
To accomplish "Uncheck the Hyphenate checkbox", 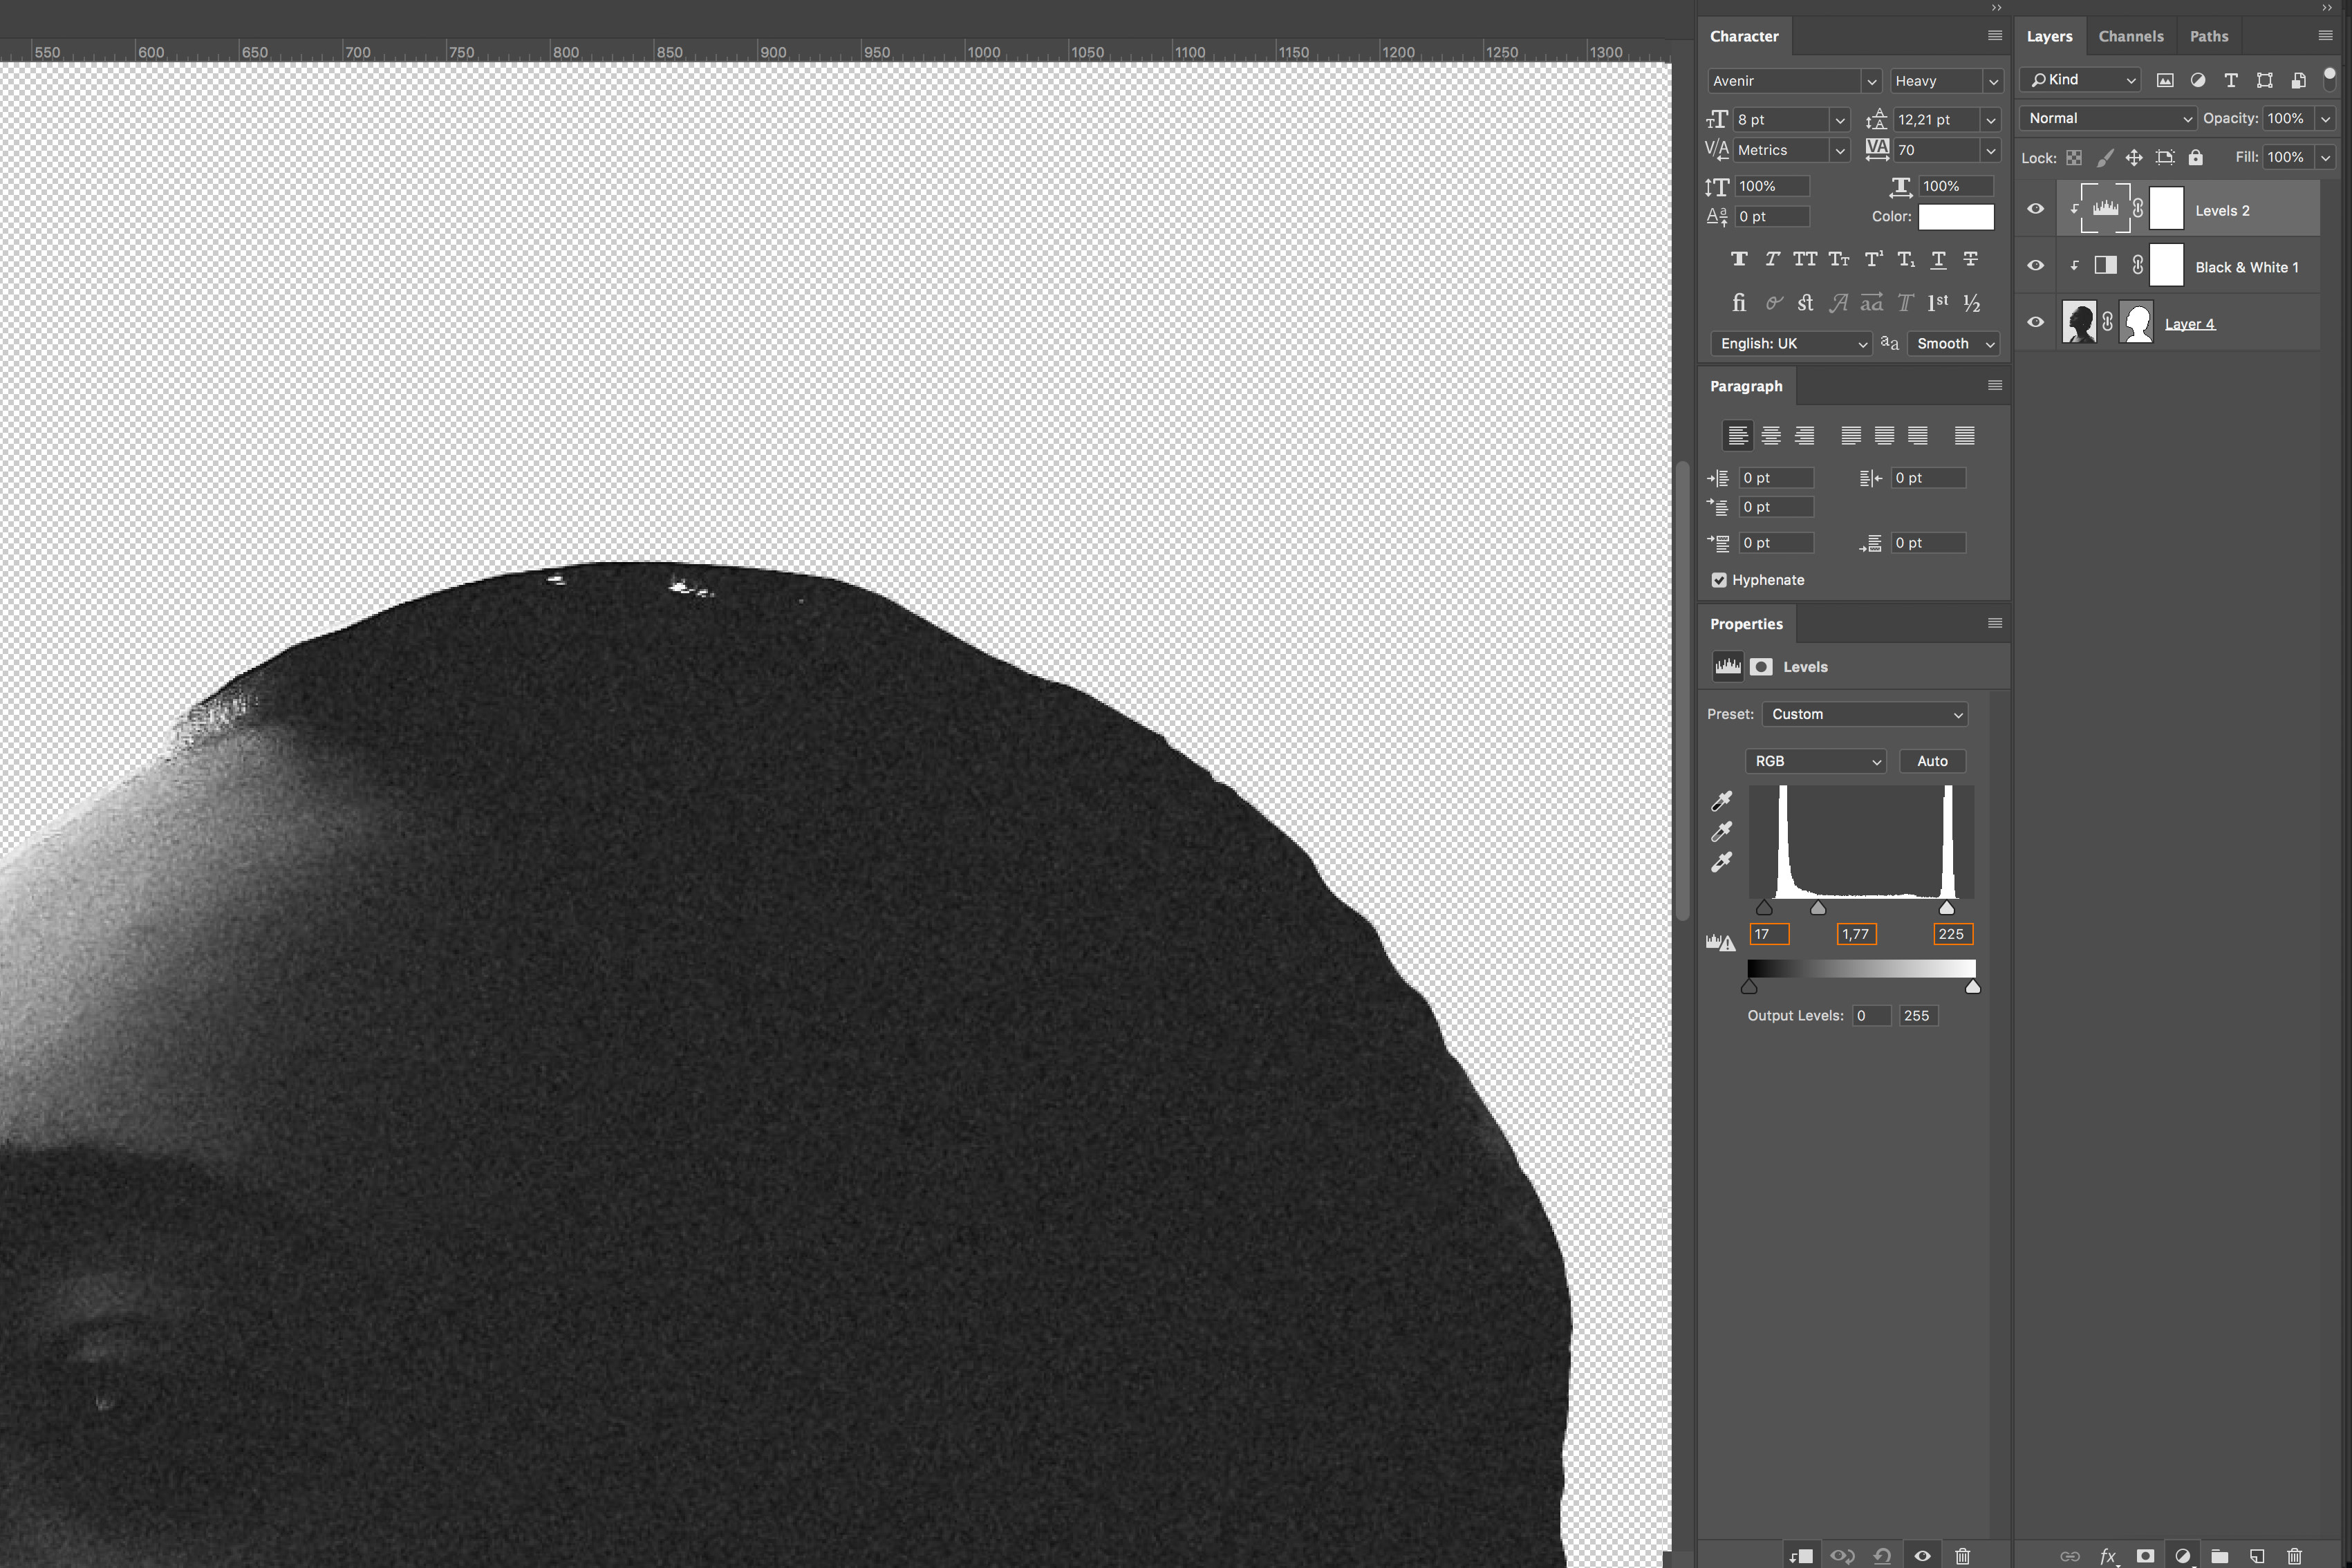I will pyautogui.click(x=1719, y=580).
